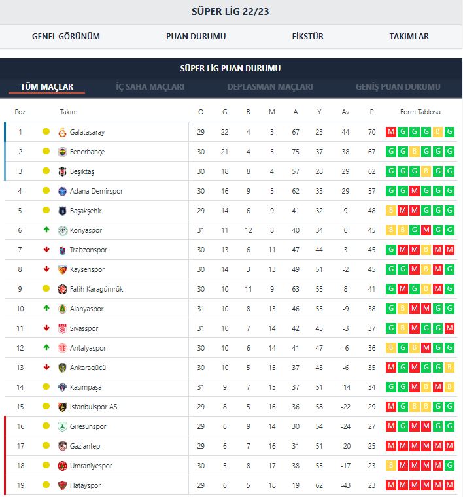463x497 pixels.
Task: Go to the Fikstür section
Action: [x=307, y=37]
